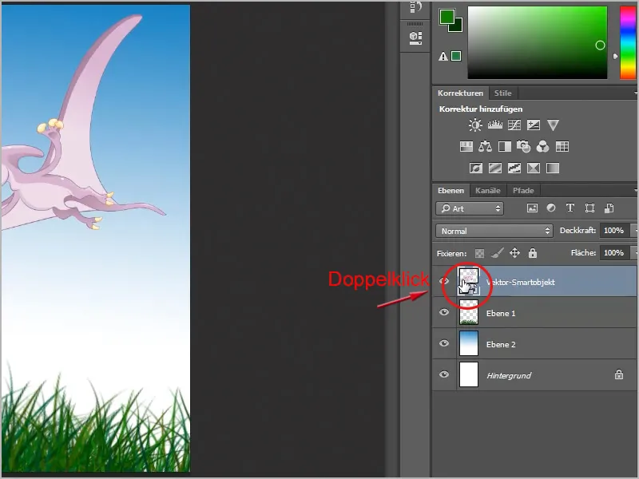
Task: Add a Photo Filter adjustment
Action: 524,146
